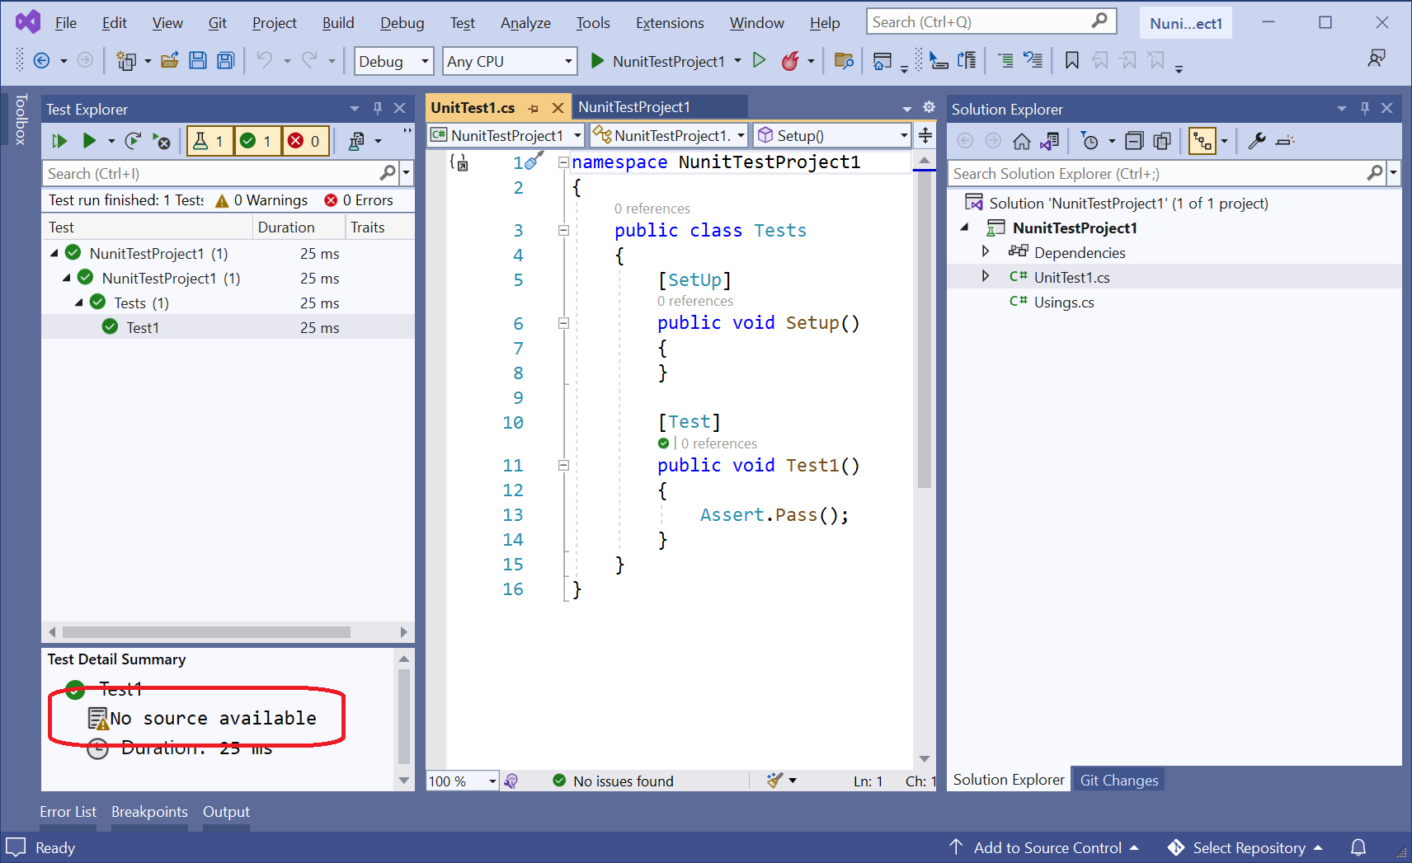Open Solution Explorer properties wrench icon
1412x863 pixels.
tap(1256, 140)
